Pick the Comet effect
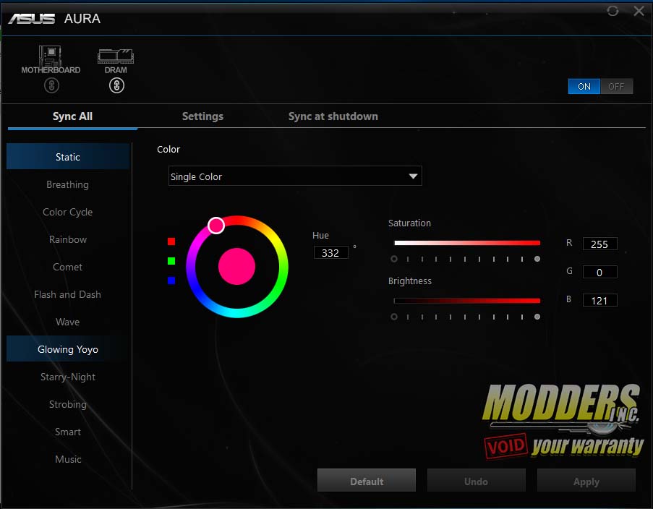Viewport: 653px width, 509px height. [68, 267]
